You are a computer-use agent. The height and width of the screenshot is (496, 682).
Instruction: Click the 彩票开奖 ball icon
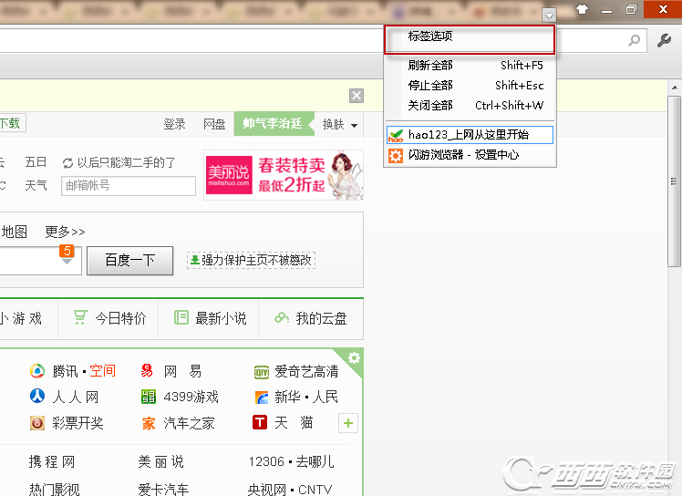coord(37,422)
